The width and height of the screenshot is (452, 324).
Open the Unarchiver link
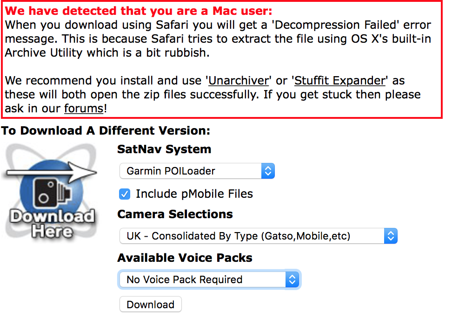[x=239, y=80]
